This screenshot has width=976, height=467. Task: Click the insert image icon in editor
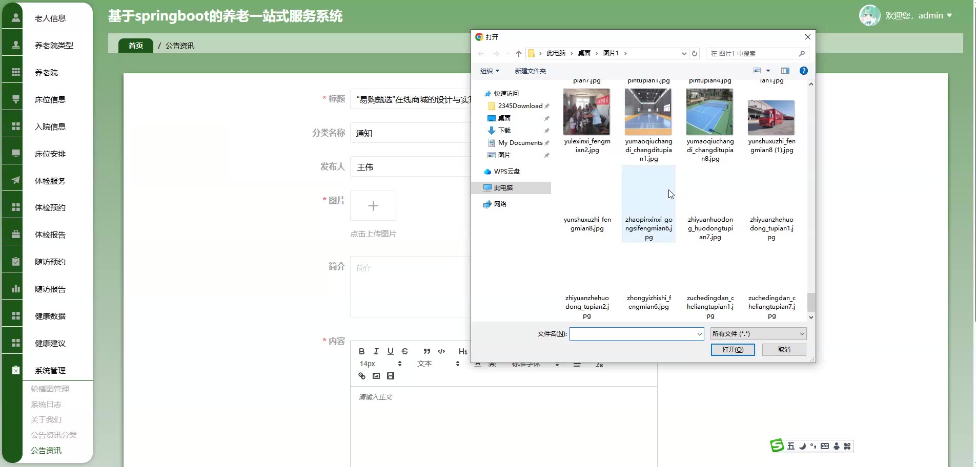376,376
